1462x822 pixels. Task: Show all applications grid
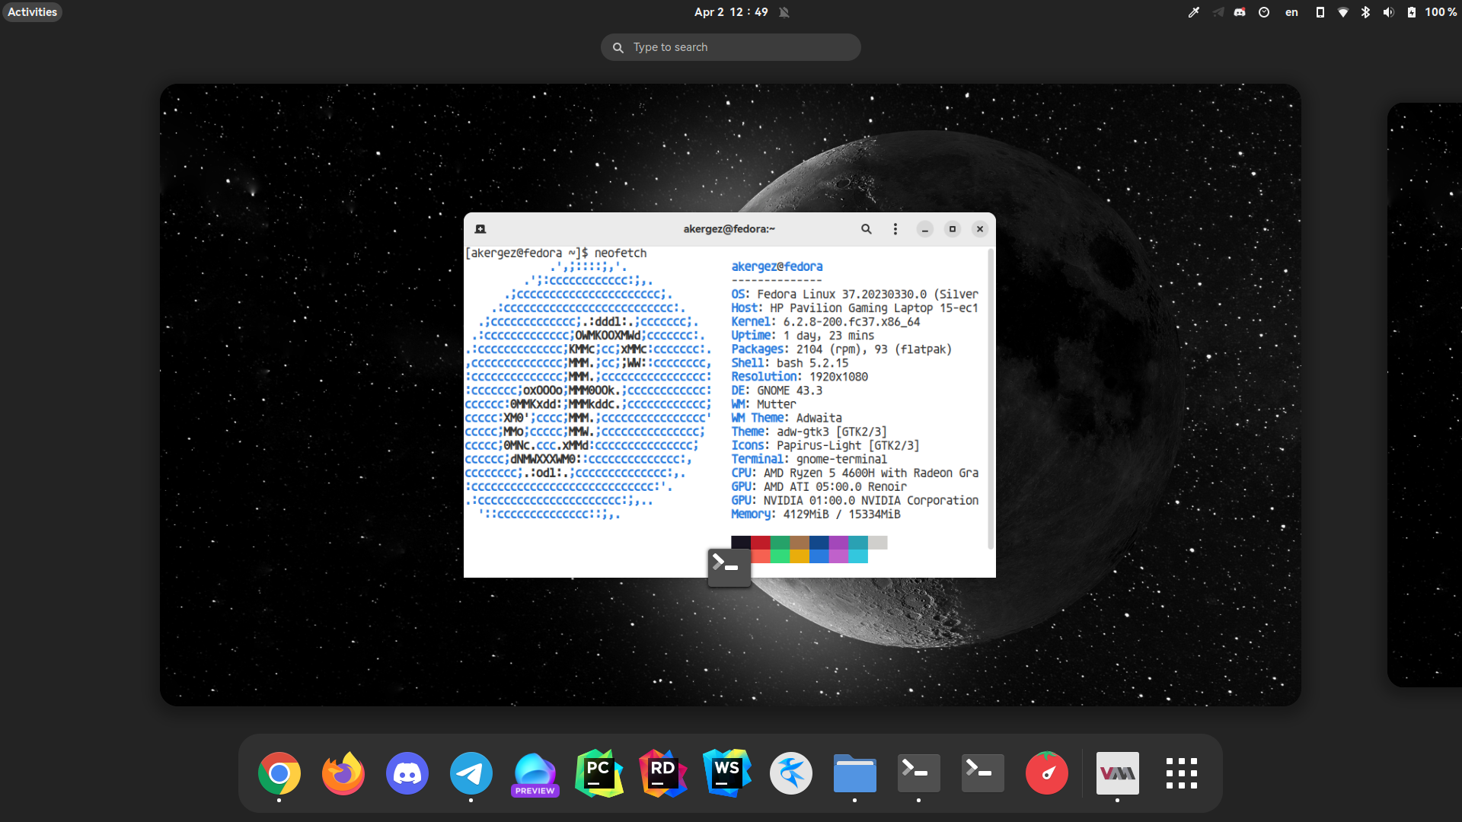pyautogui.click(x=1181, y=773)
